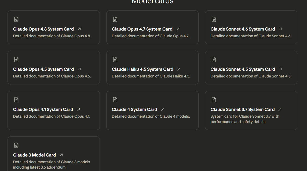This screenshot has height=171, width=307.
Task: Open the Claude Opus 4.1 System Card link
Action: tap(43, 110)
